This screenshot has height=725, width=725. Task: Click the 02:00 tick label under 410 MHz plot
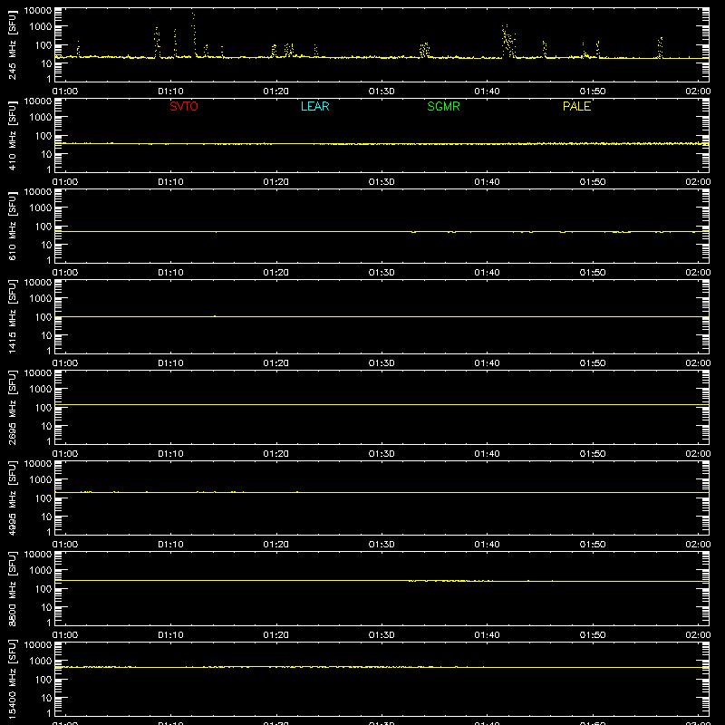pyautogui.click(x=698, y=182)
